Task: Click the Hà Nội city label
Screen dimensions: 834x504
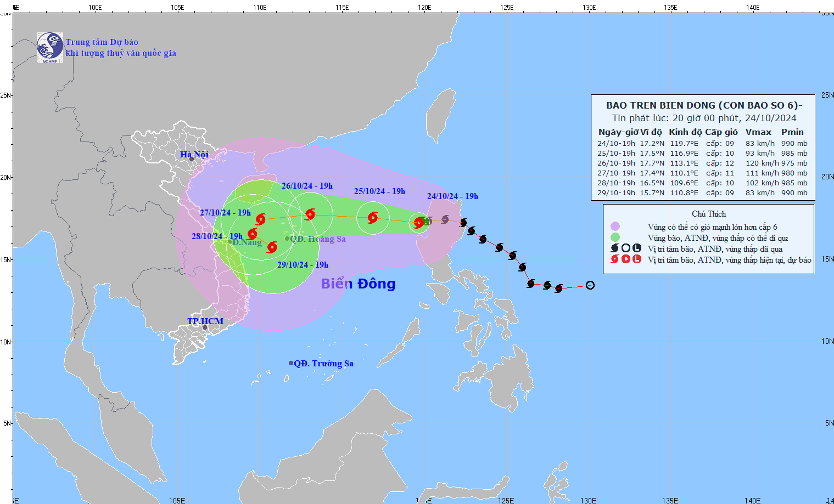Action: tap(194, 155)
